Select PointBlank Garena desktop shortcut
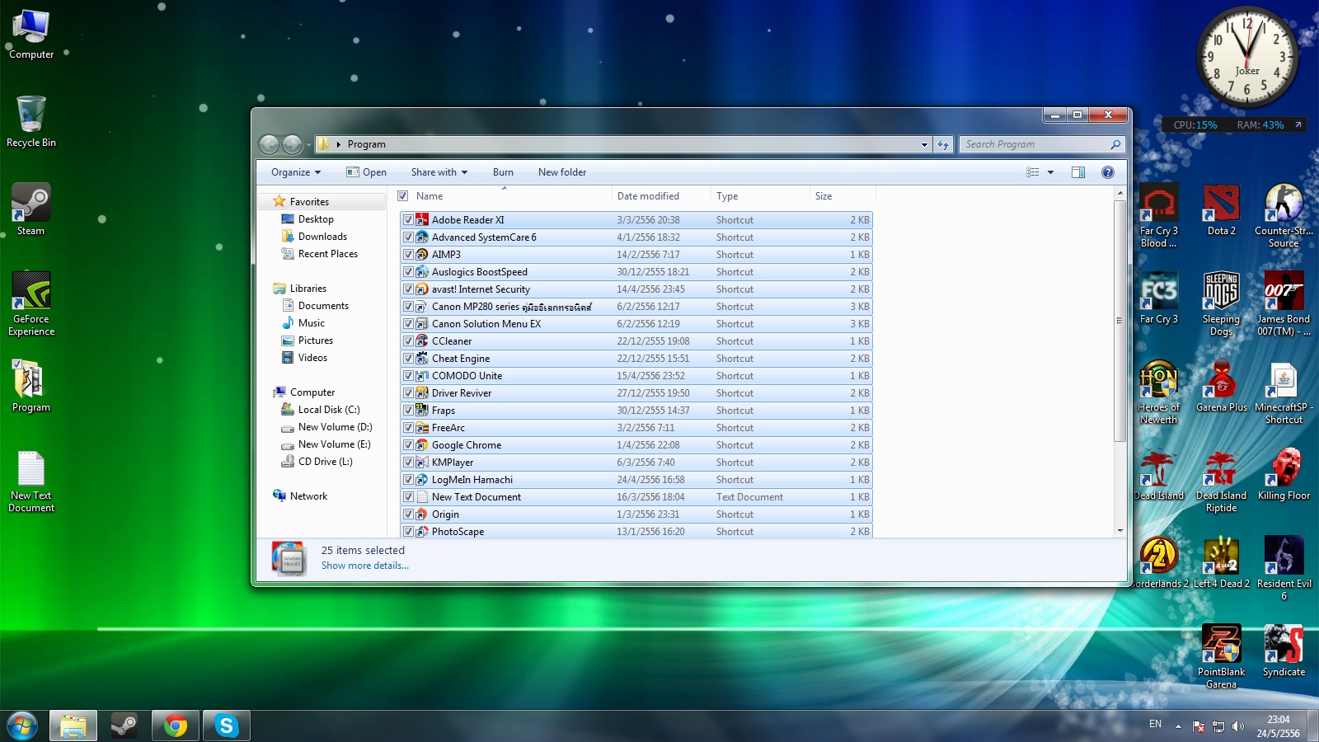 click(1221, 657)
